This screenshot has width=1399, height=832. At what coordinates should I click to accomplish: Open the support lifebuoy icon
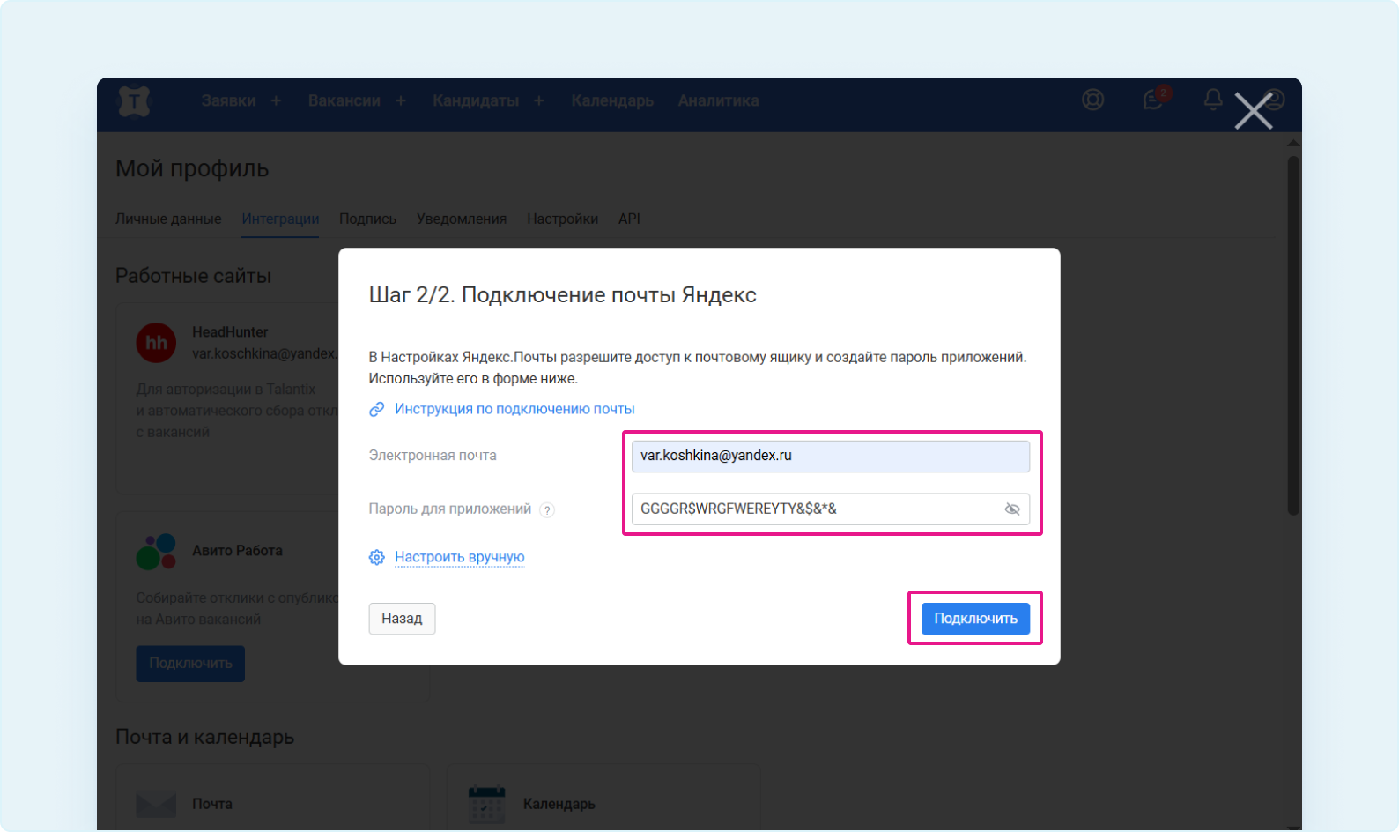[x=1092, y=100]
